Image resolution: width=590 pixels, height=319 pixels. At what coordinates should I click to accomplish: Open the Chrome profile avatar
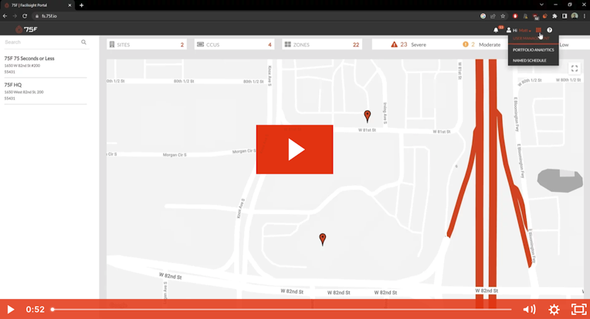[575, 16]
